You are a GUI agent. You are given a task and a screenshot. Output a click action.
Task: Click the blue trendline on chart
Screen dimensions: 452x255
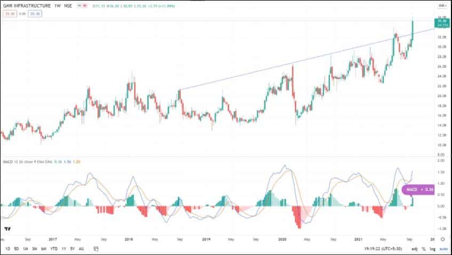306,60
